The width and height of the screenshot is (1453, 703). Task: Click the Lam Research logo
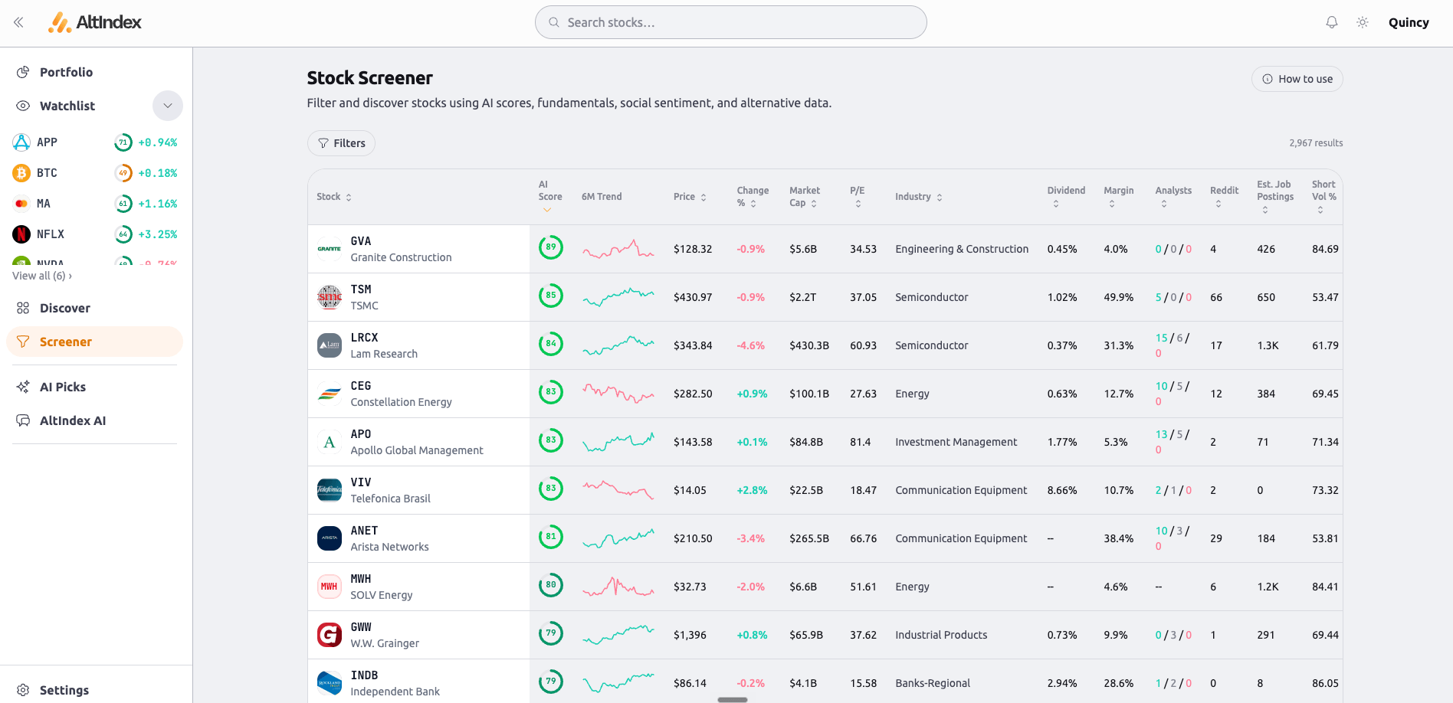[x=330, y=345]
